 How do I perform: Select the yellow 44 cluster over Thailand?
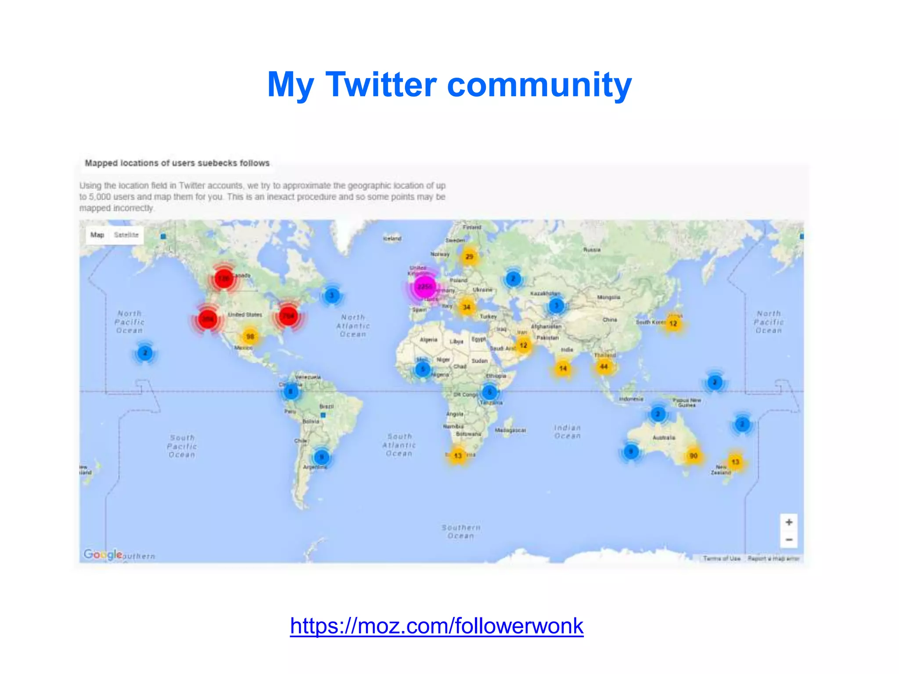coord(604,366)
